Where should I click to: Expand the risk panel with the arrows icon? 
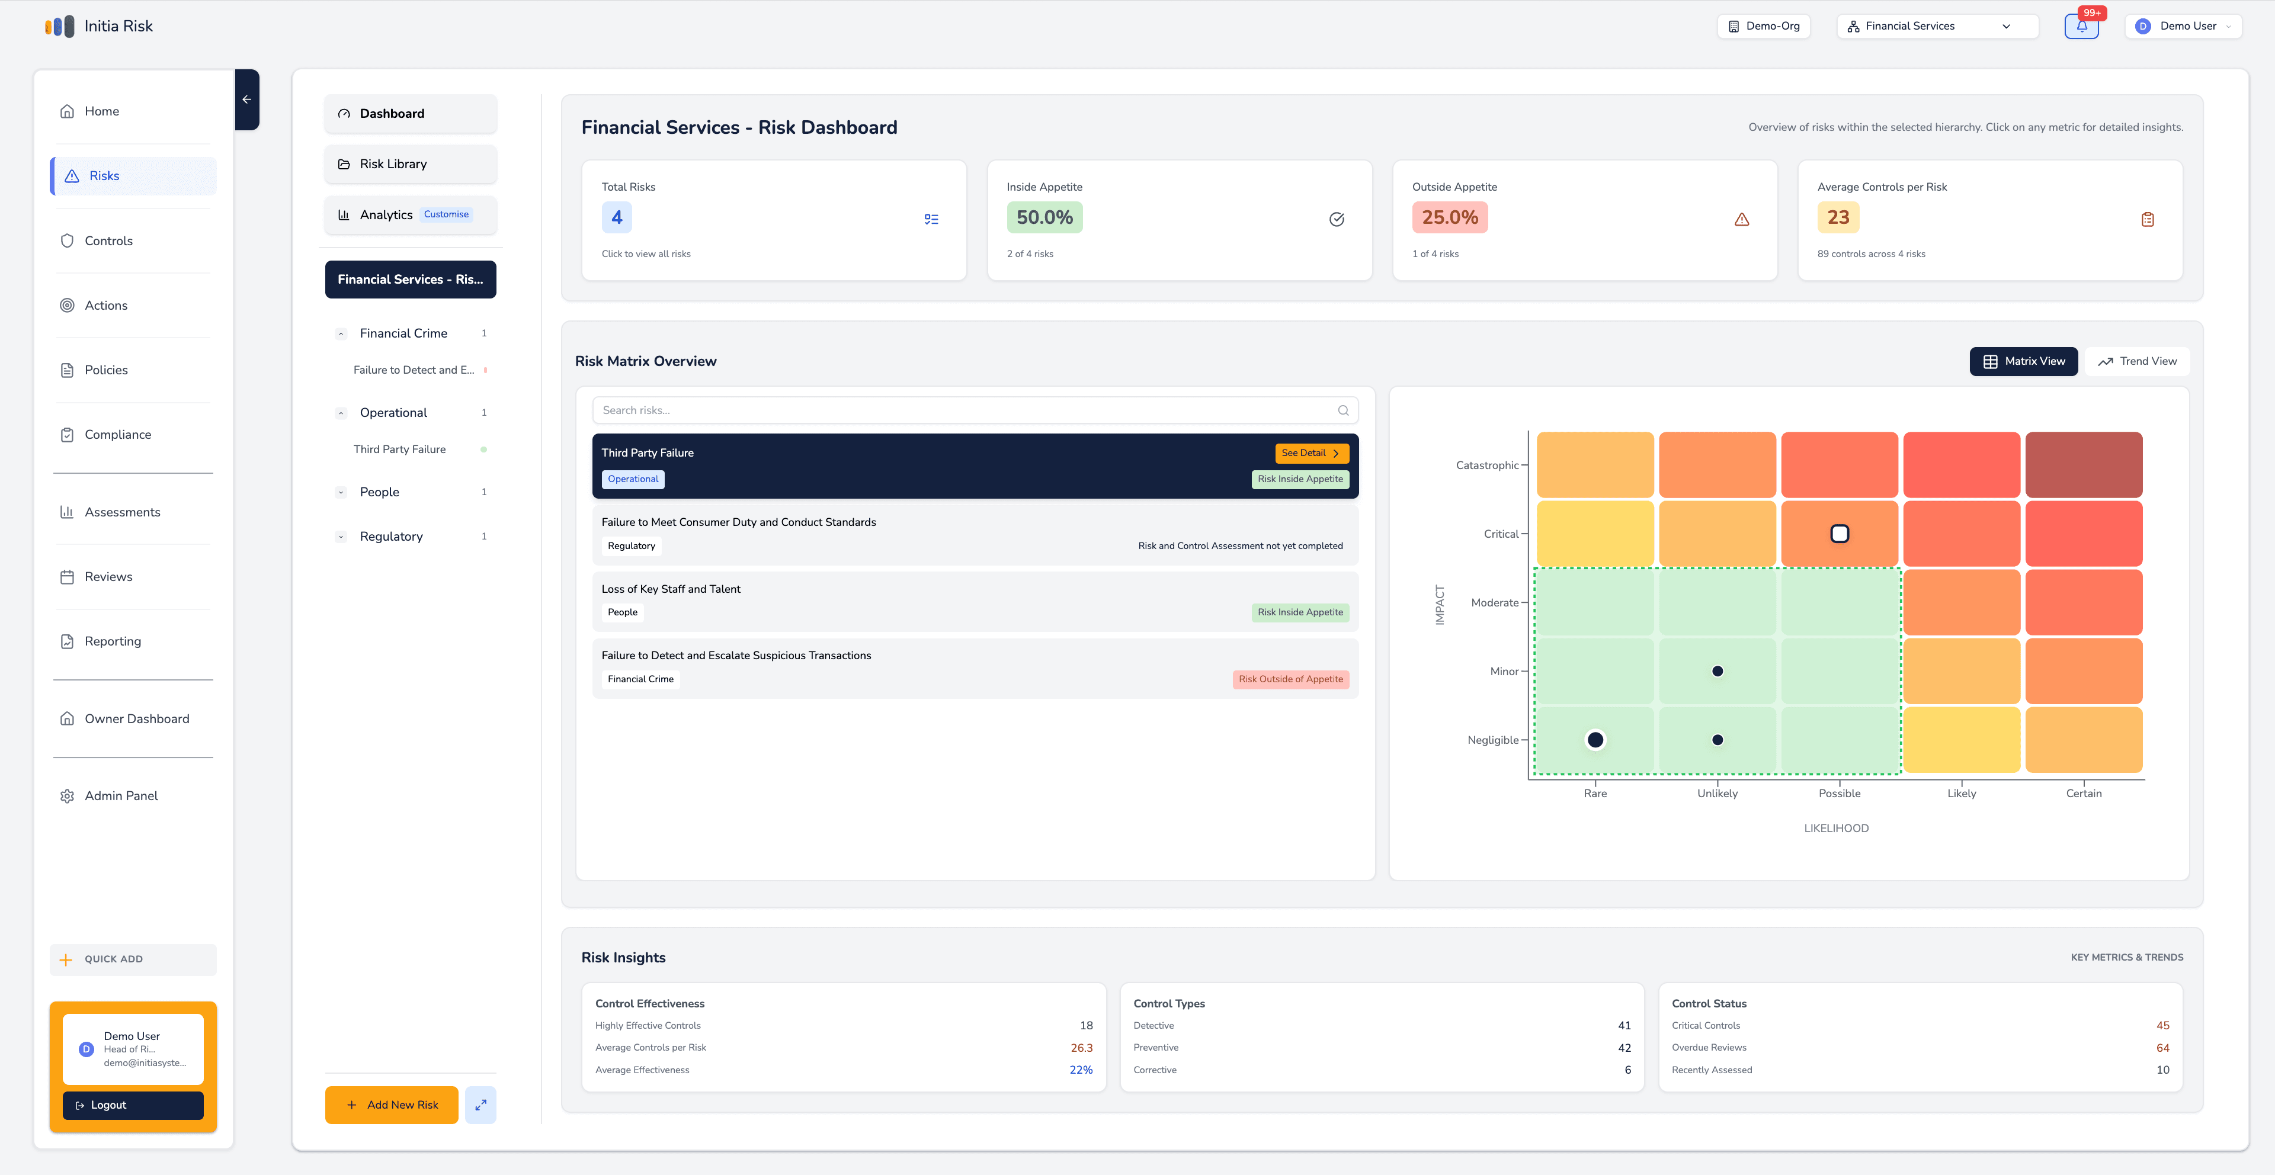tap(480, 1105)
